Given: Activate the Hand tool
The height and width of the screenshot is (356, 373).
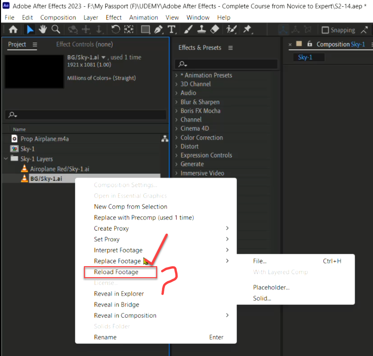Looking at the screenshot, I should coord(43,29).
